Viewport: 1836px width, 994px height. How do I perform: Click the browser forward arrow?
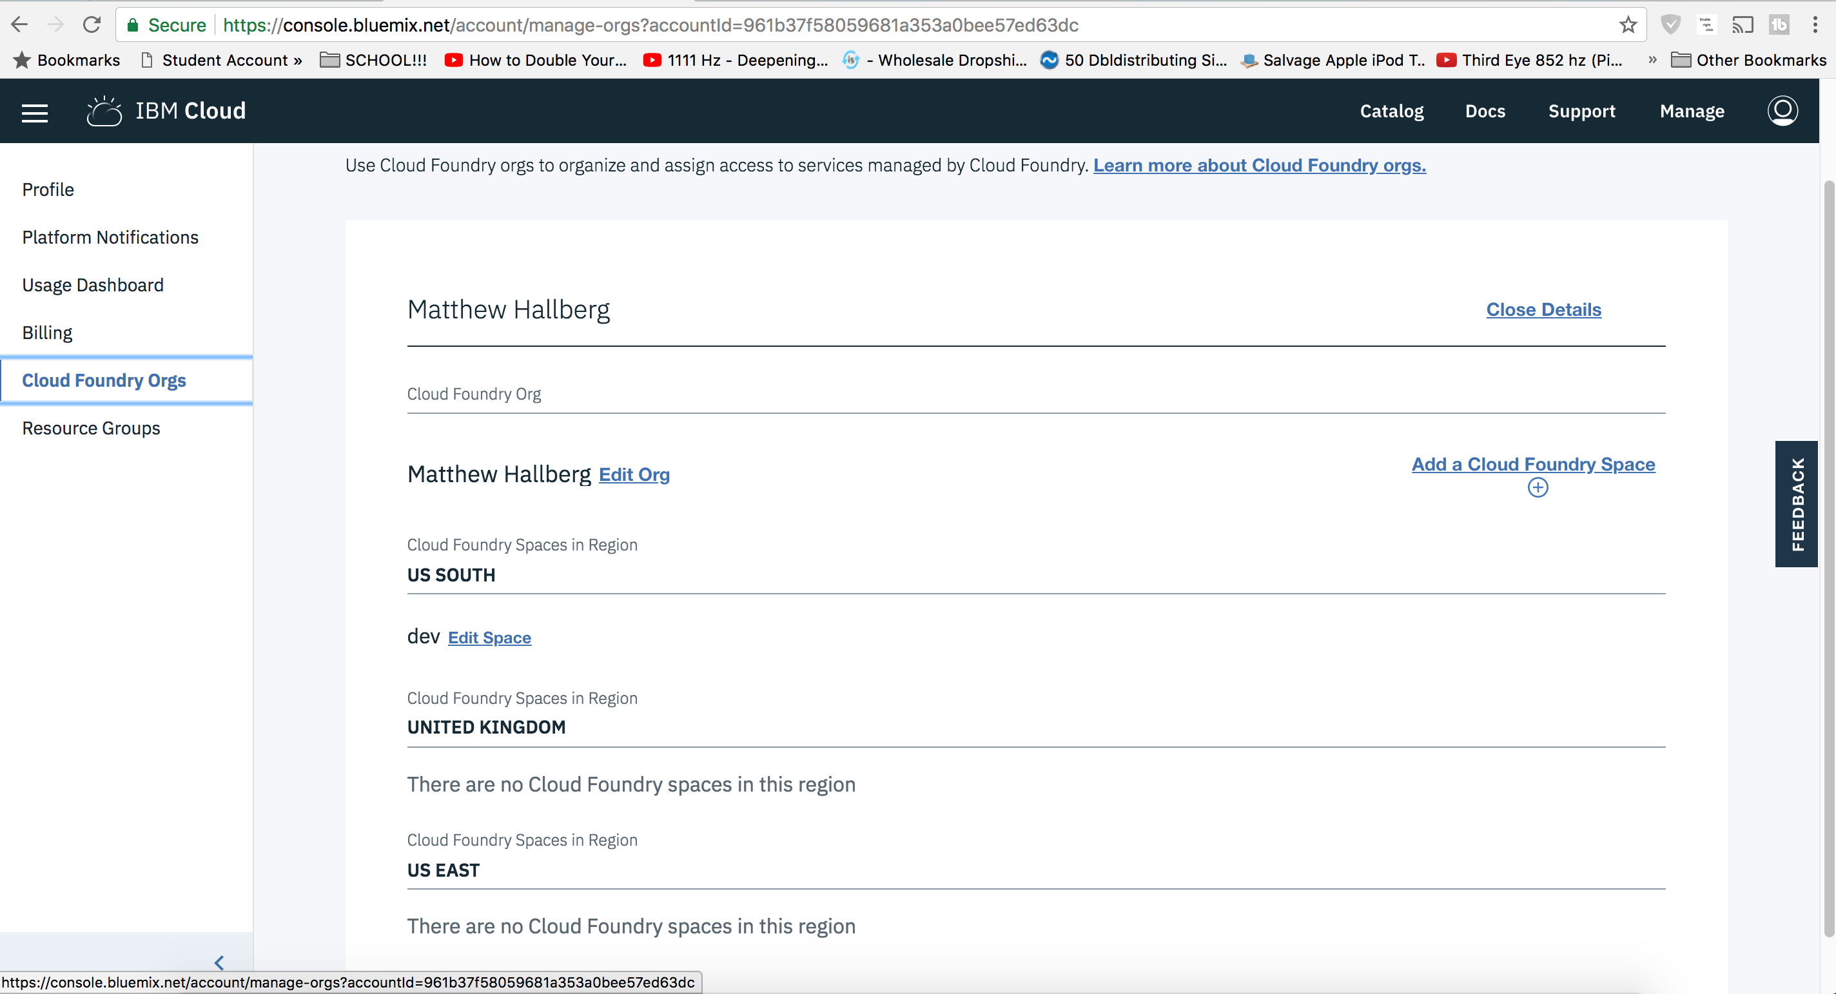pos(55,25)
